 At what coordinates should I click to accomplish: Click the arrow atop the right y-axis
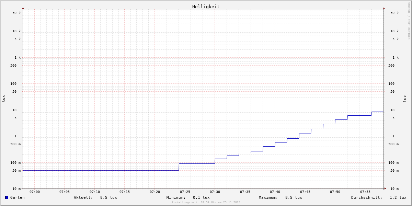[x=384, y=8]
